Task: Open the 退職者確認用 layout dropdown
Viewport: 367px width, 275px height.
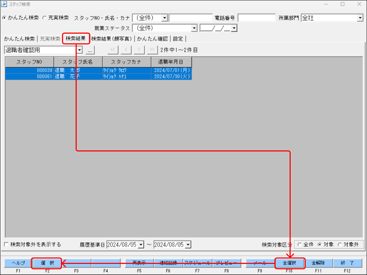Action: (x=80, y=50)
